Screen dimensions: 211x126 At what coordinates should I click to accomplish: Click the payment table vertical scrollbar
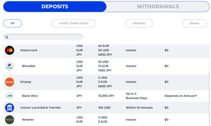pyautogui.click(x=209, y=98)
